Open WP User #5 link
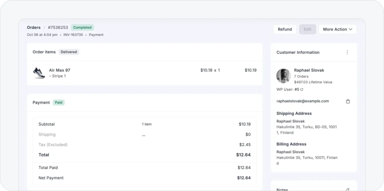This screenshot has height=191, width=384. (x=297, y=90)
